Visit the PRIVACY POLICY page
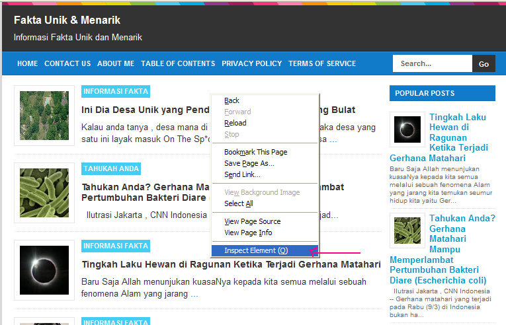Viewport: 506px width, 325px height. point(252,63)
